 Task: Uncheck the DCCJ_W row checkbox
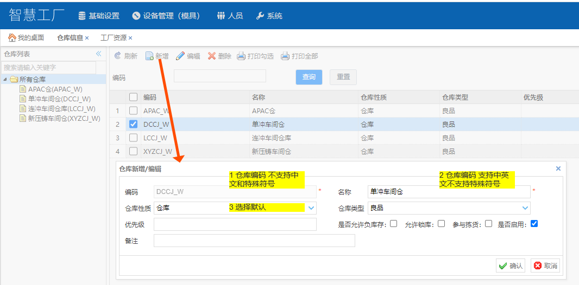click(134, 124)
